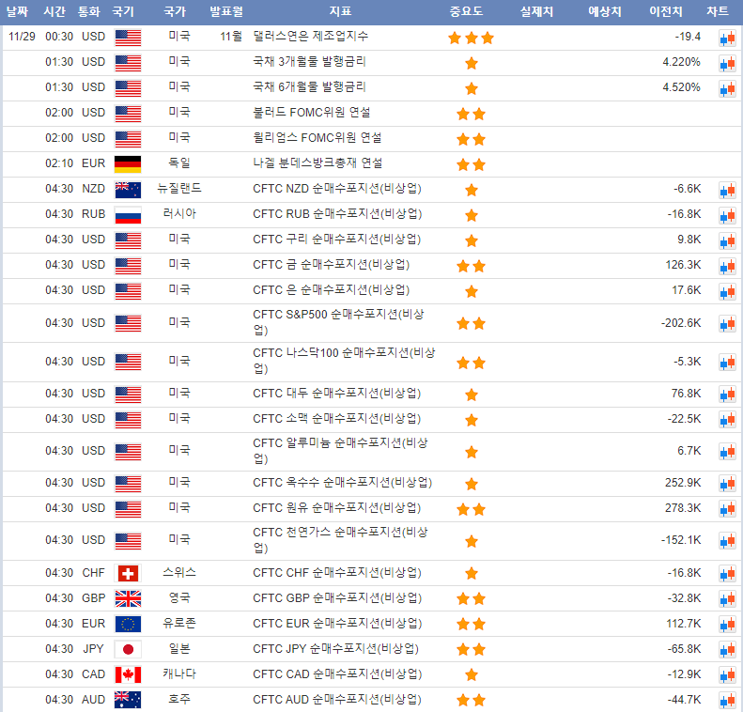
Task: Click the Canadian flag icon
Action: point(127,674)
